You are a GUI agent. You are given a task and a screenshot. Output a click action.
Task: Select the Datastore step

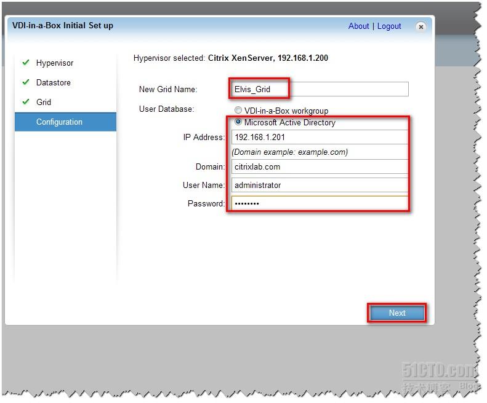54,83
